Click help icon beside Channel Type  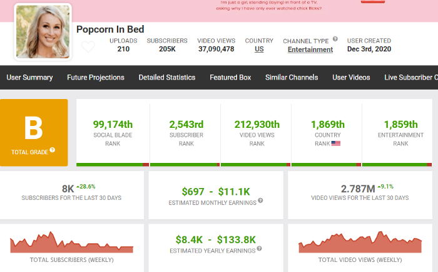point(335,39)
